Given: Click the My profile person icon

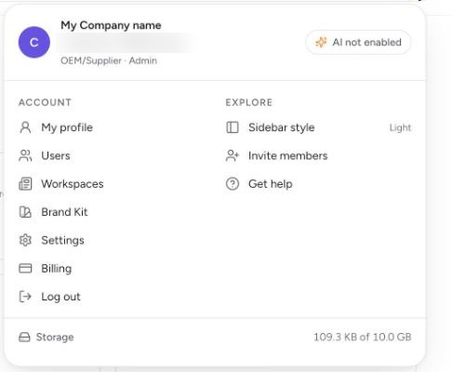Looking at the screenshot, I should click(x=25, y=127).
